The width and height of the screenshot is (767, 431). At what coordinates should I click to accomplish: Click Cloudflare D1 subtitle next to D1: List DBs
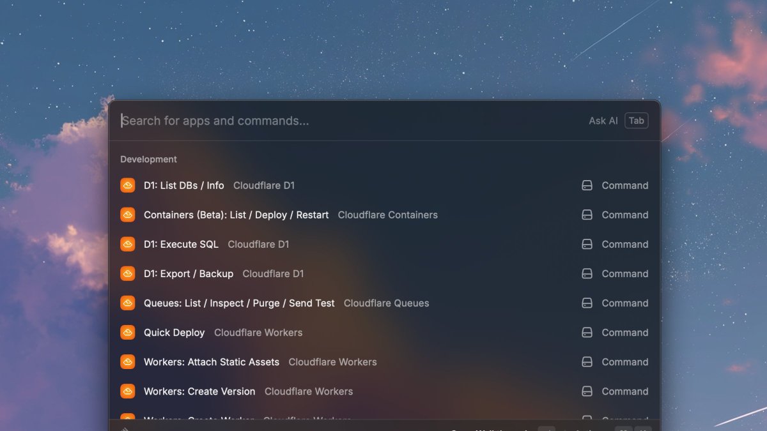(x=264, y=185)
